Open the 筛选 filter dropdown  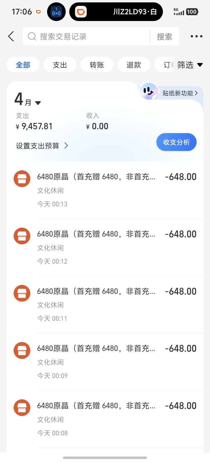click(x=190, y=65)
